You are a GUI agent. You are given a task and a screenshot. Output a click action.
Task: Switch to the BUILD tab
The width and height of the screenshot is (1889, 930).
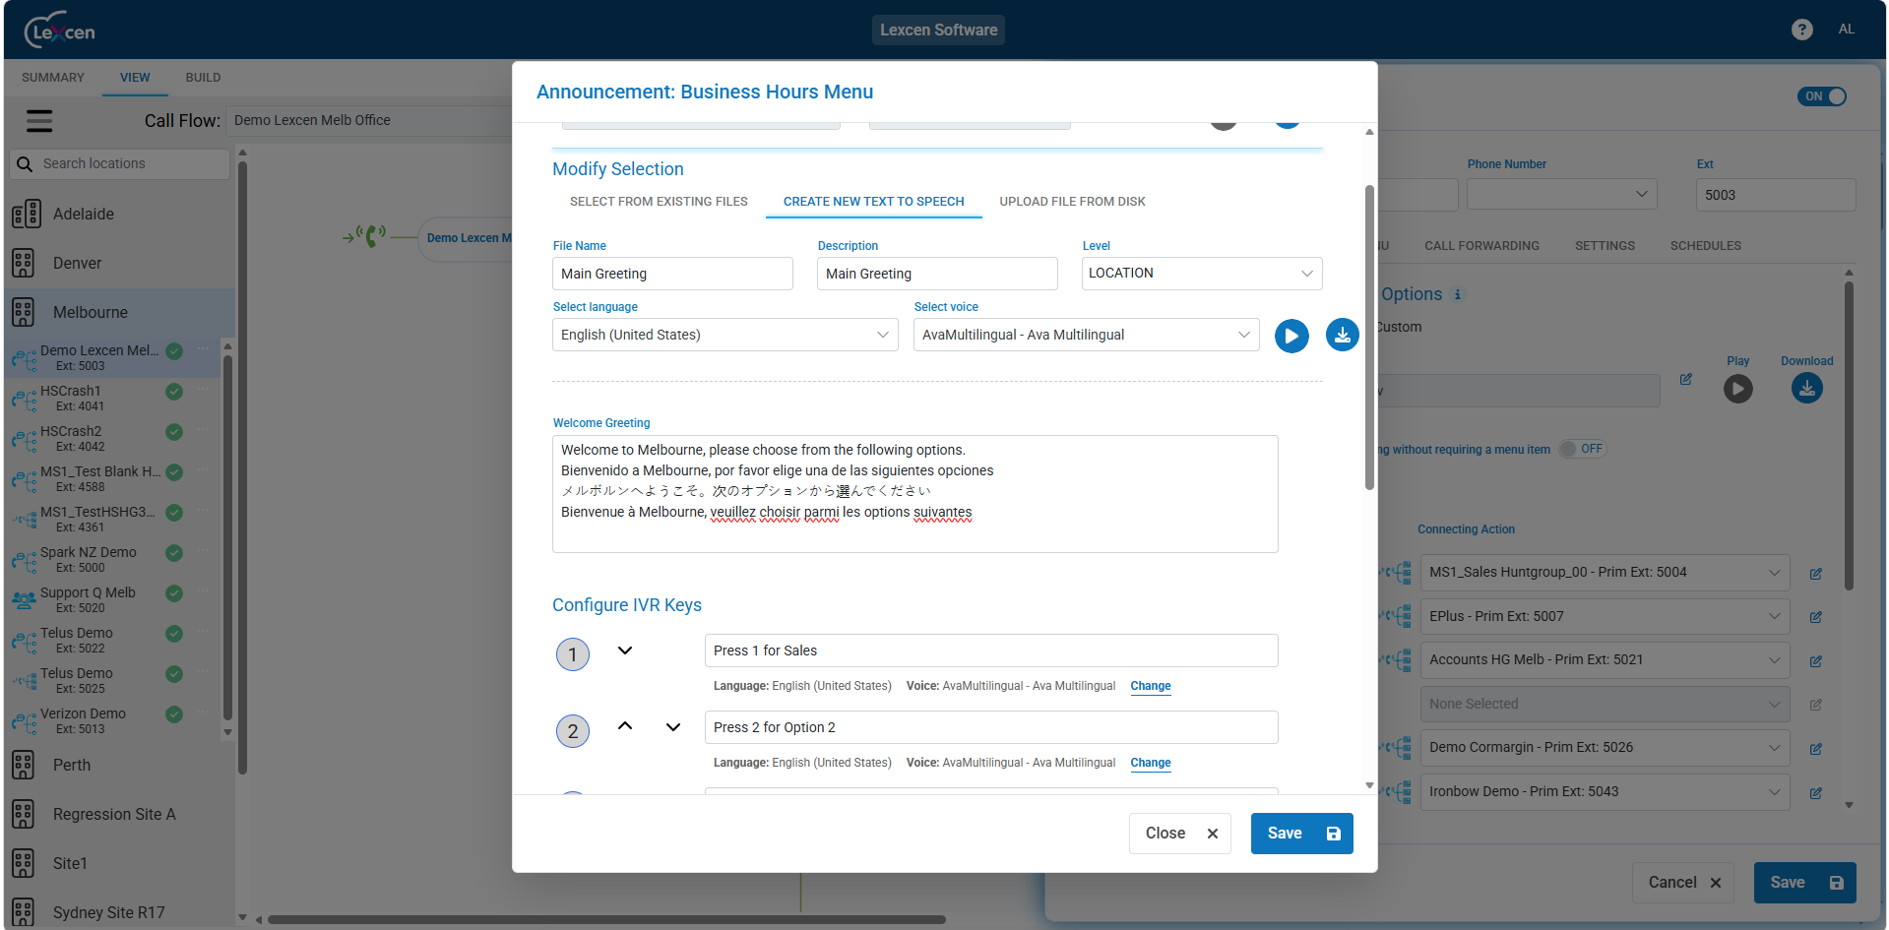click(203, 78)
